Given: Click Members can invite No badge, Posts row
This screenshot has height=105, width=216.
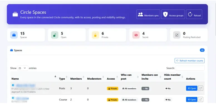Looking at the screenshot, I should tap(145, 89).
